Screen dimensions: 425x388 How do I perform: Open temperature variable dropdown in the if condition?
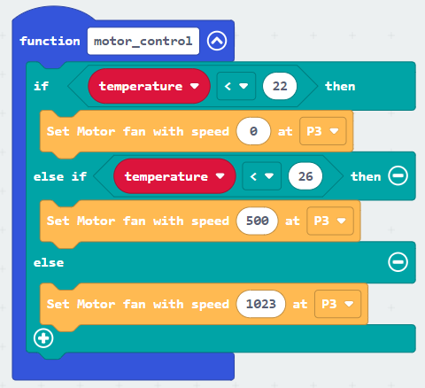click(149, 86)
